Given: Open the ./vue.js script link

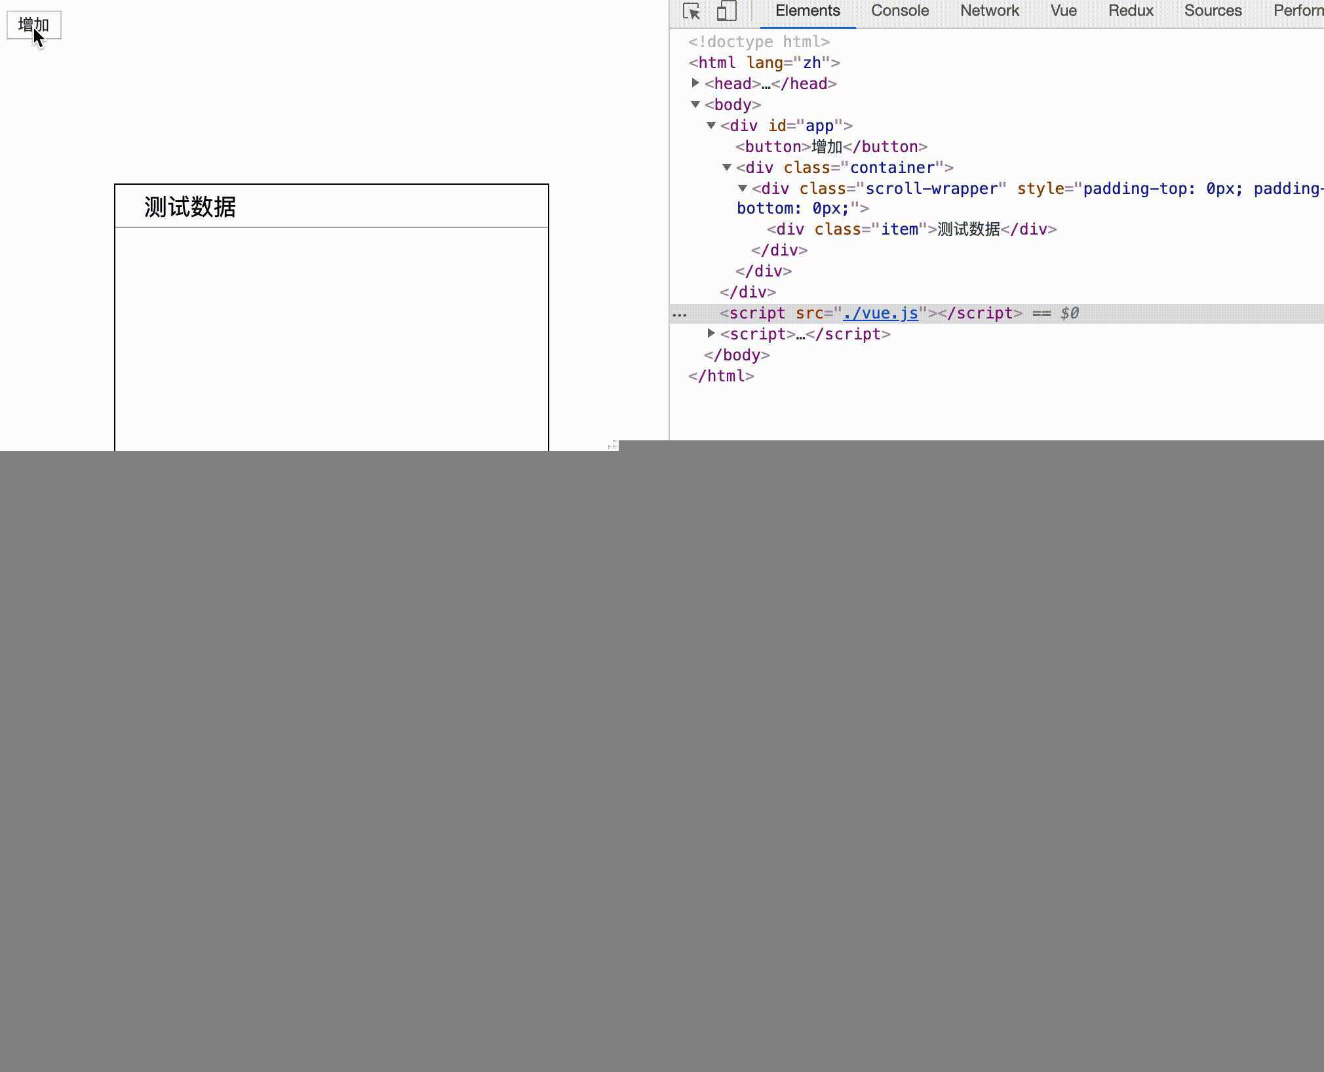Looking at the screenshot, I should click(880, 313).
